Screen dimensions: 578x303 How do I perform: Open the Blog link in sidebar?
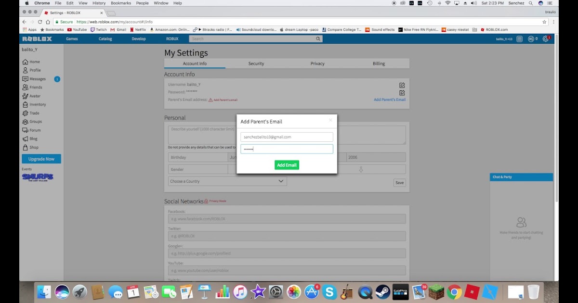point(30,139)
